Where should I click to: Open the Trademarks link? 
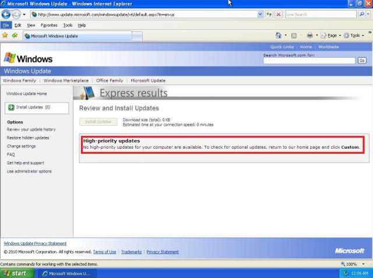131,252
